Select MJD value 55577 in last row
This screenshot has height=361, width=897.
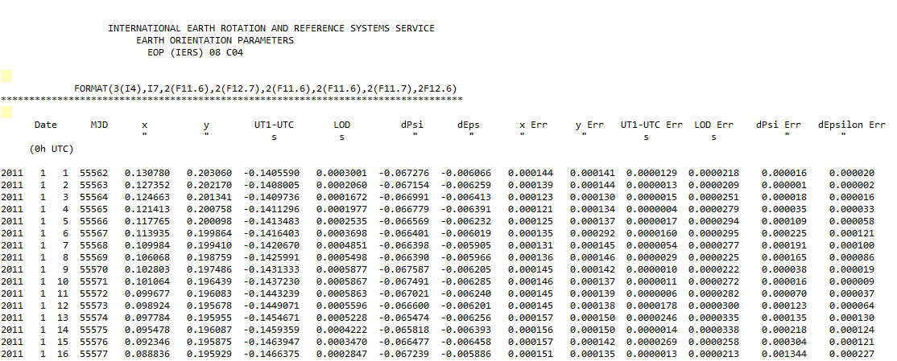94,354
